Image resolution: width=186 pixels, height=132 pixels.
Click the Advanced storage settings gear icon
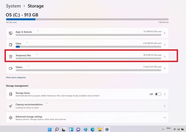pyautogui.click(x=11, y=118)
